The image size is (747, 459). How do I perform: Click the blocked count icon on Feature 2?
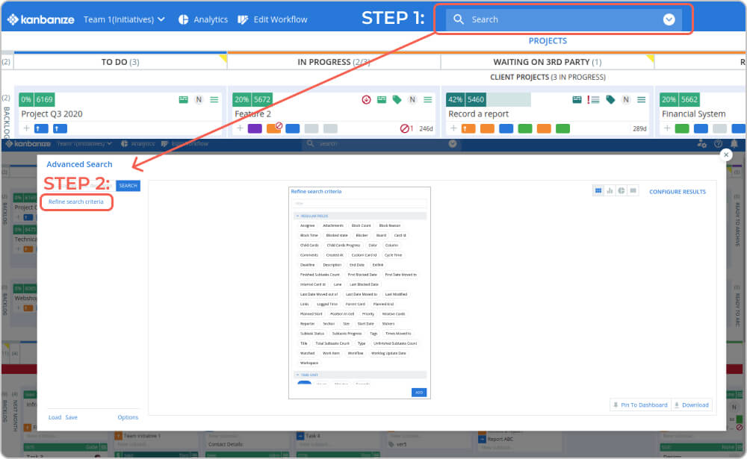(x=404, y=128)
